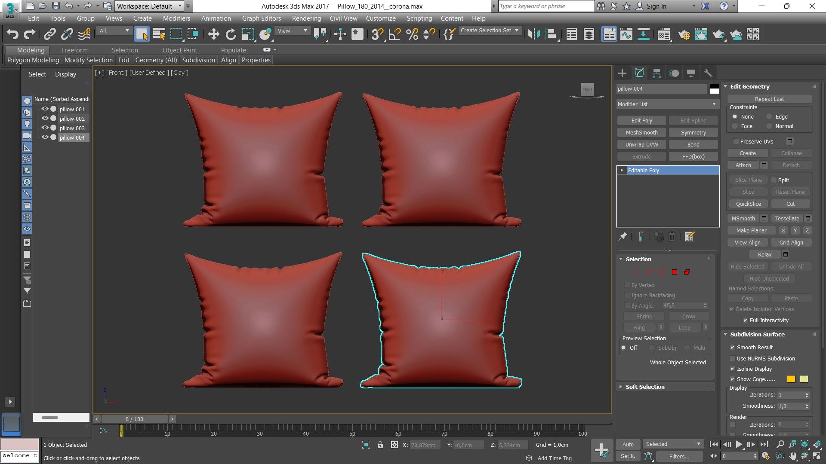Click the QuickSlice button
The height and width of the screenshot is (464, 826).
click(748, 204)
